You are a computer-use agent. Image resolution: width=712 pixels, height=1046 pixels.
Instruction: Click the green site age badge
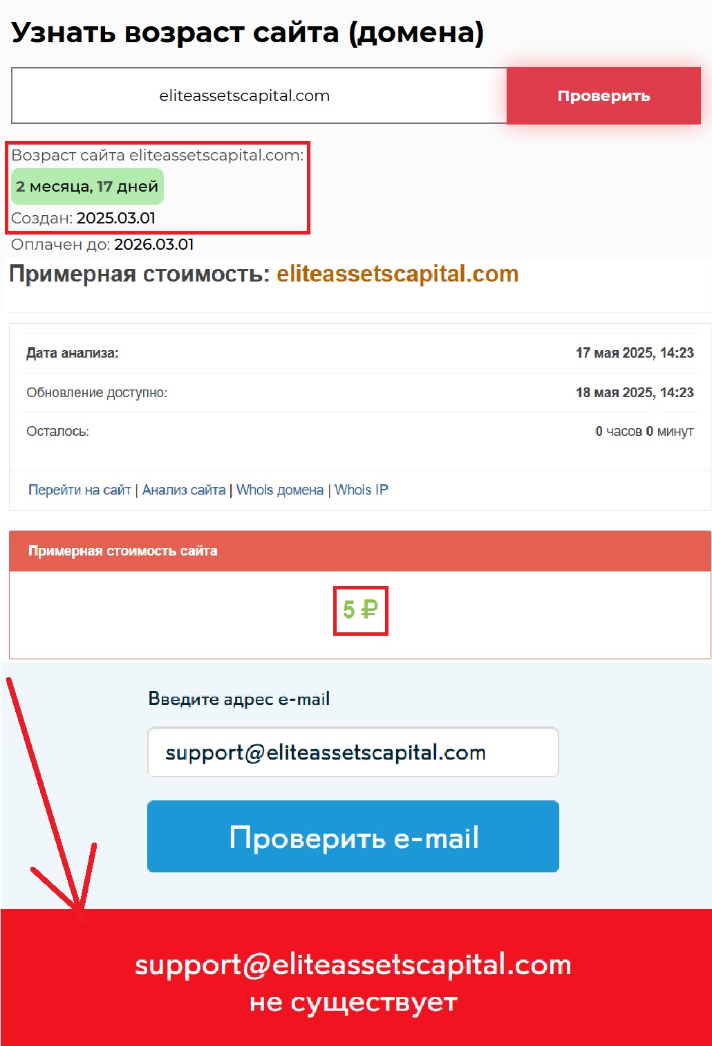(x=87, y=187)
